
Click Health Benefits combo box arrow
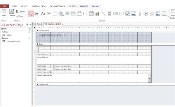point(149,78)
